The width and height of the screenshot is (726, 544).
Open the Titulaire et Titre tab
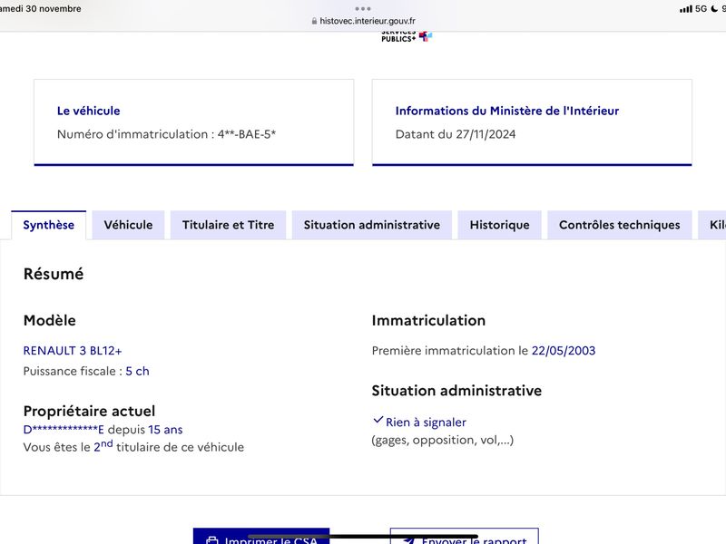click(x=229, y=225)
